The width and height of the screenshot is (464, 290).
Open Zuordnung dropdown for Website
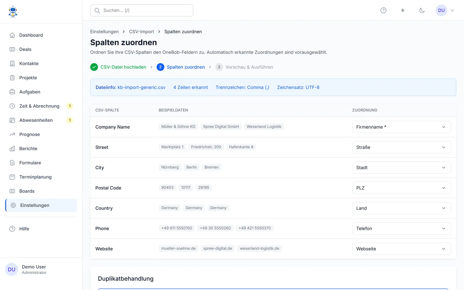401,249
